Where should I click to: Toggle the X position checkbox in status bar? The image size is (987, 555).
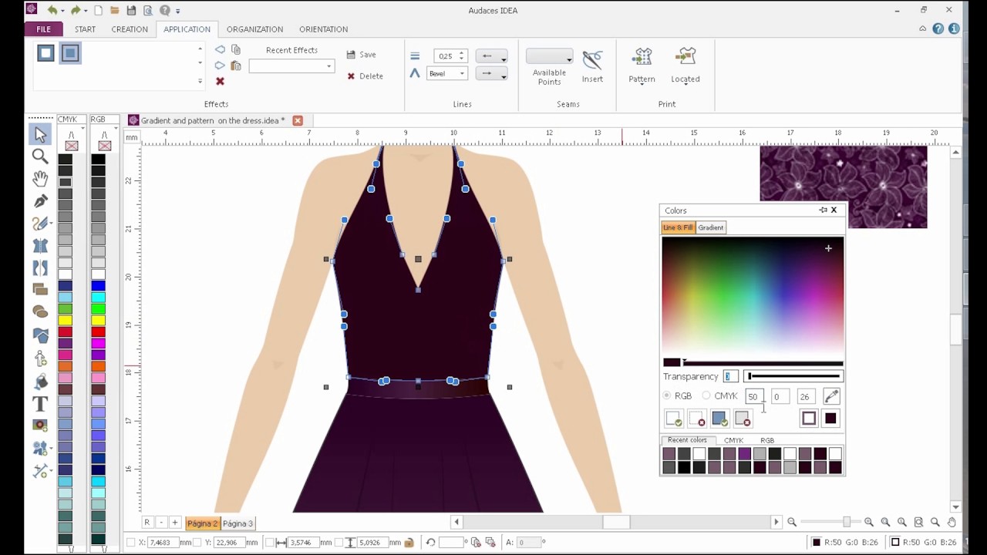pyautogui.click(x=130, y=543)
